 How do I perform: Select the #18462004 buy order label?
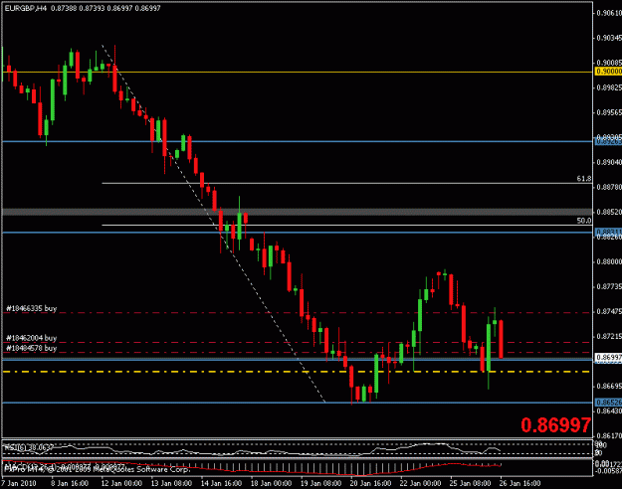point(31,338)
